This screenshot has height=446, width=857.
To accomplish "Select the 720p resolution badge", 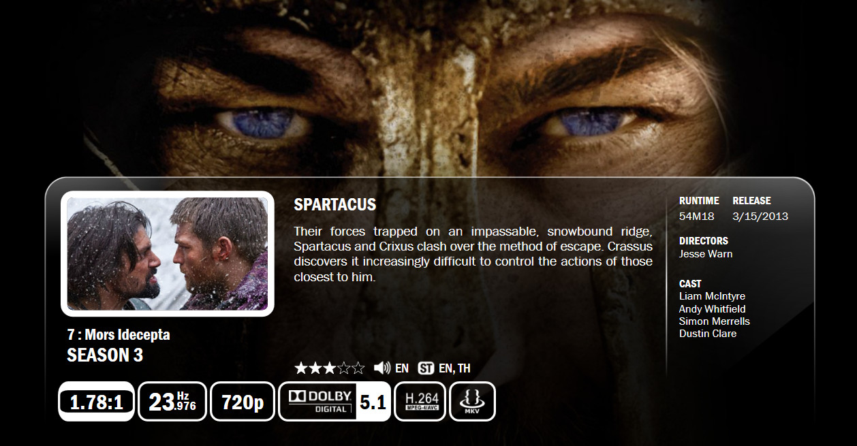I will 243,402.
